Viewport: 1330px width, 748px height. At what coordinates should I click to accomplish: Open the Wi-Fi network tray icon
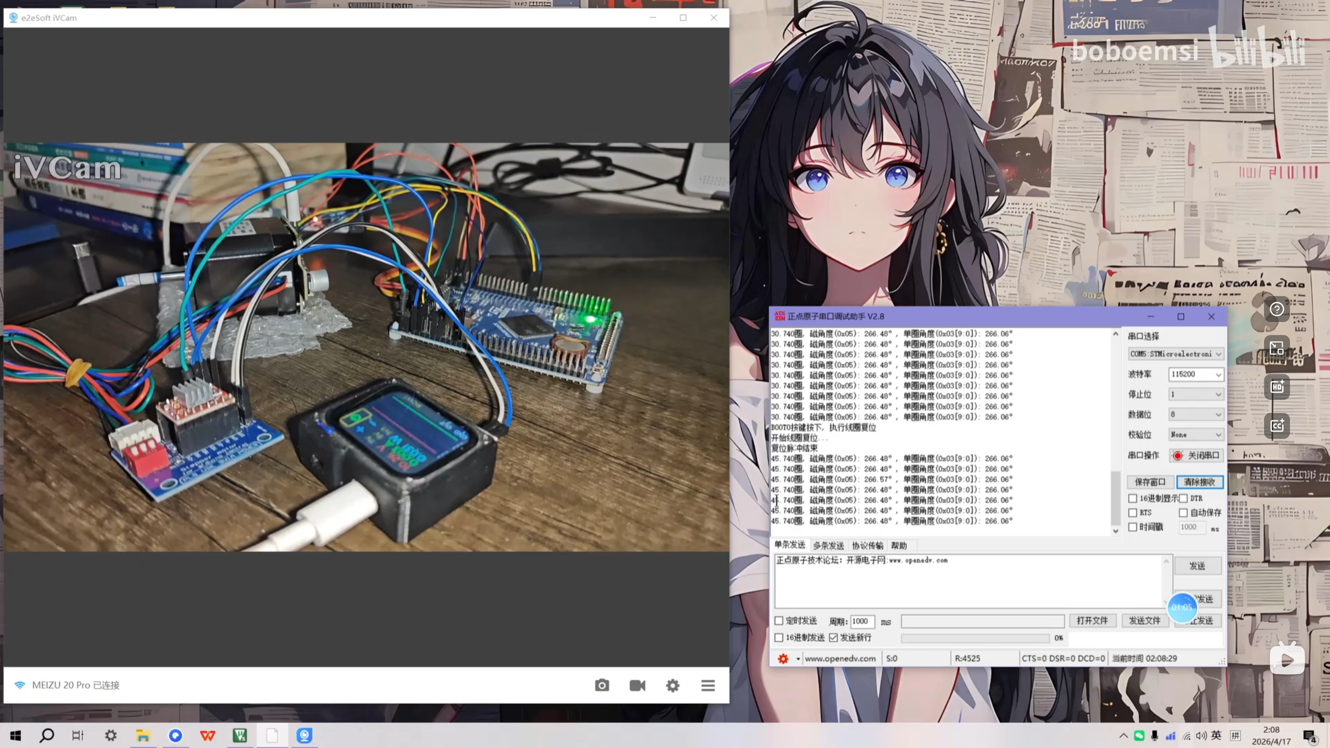click(1186, 736)
